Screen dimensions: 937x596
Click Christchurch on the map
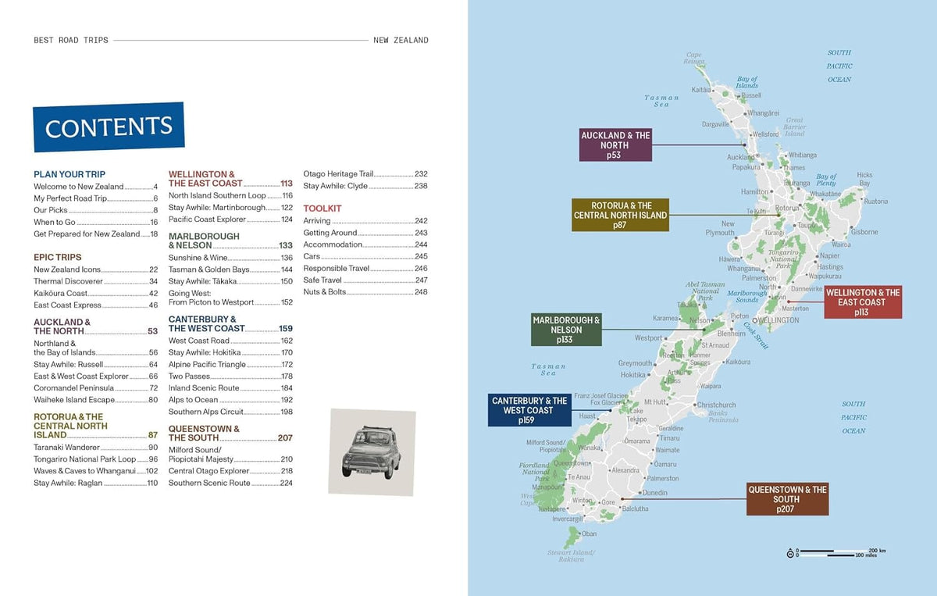tap(715, 405)
